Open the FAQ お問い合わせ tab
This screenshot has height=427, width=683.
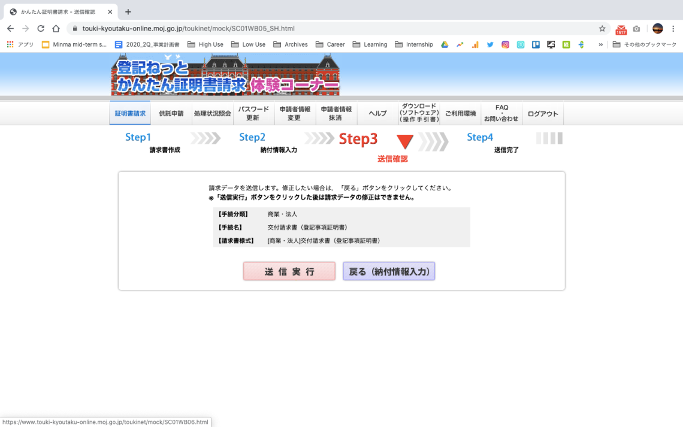(501, 113)
